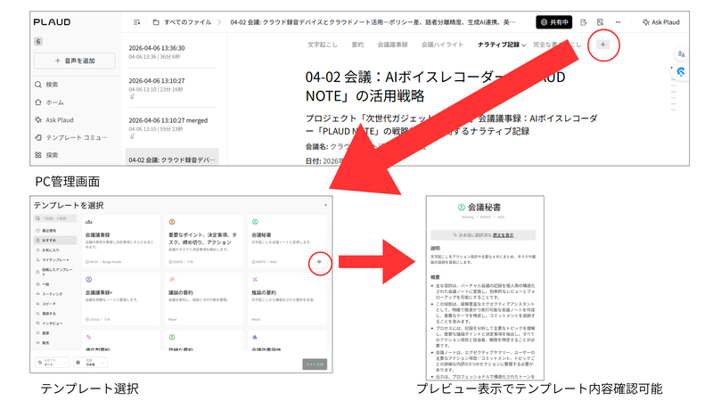Switch to the 文字起こし tab
Viewport: 713px width, 401px height.
coord(323,45)
